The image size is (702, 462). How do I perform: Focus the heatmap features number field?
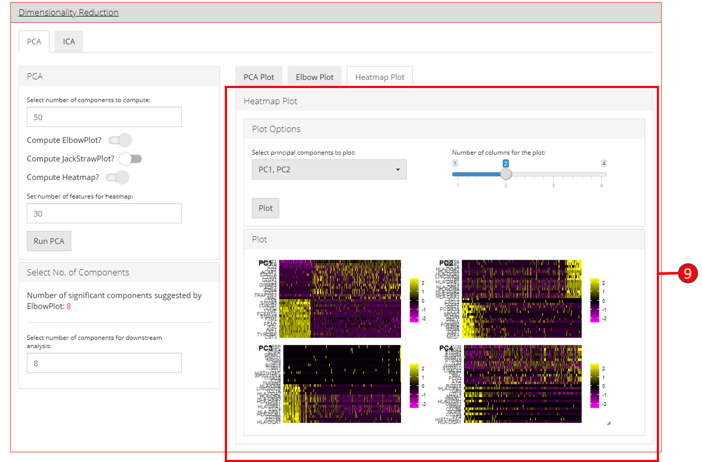pos(104,213)
